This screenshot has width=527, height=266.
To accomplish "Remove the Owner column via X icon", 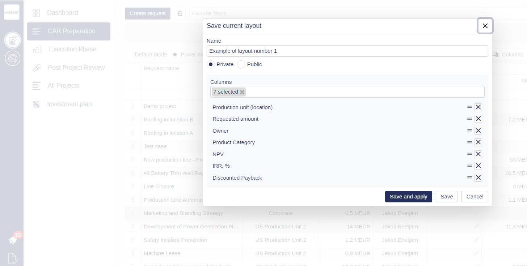I will (478, 131).
